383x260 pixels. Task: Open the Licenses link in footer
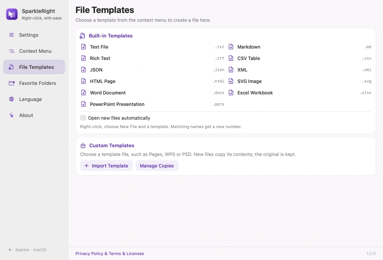click(x=135, y=253)
